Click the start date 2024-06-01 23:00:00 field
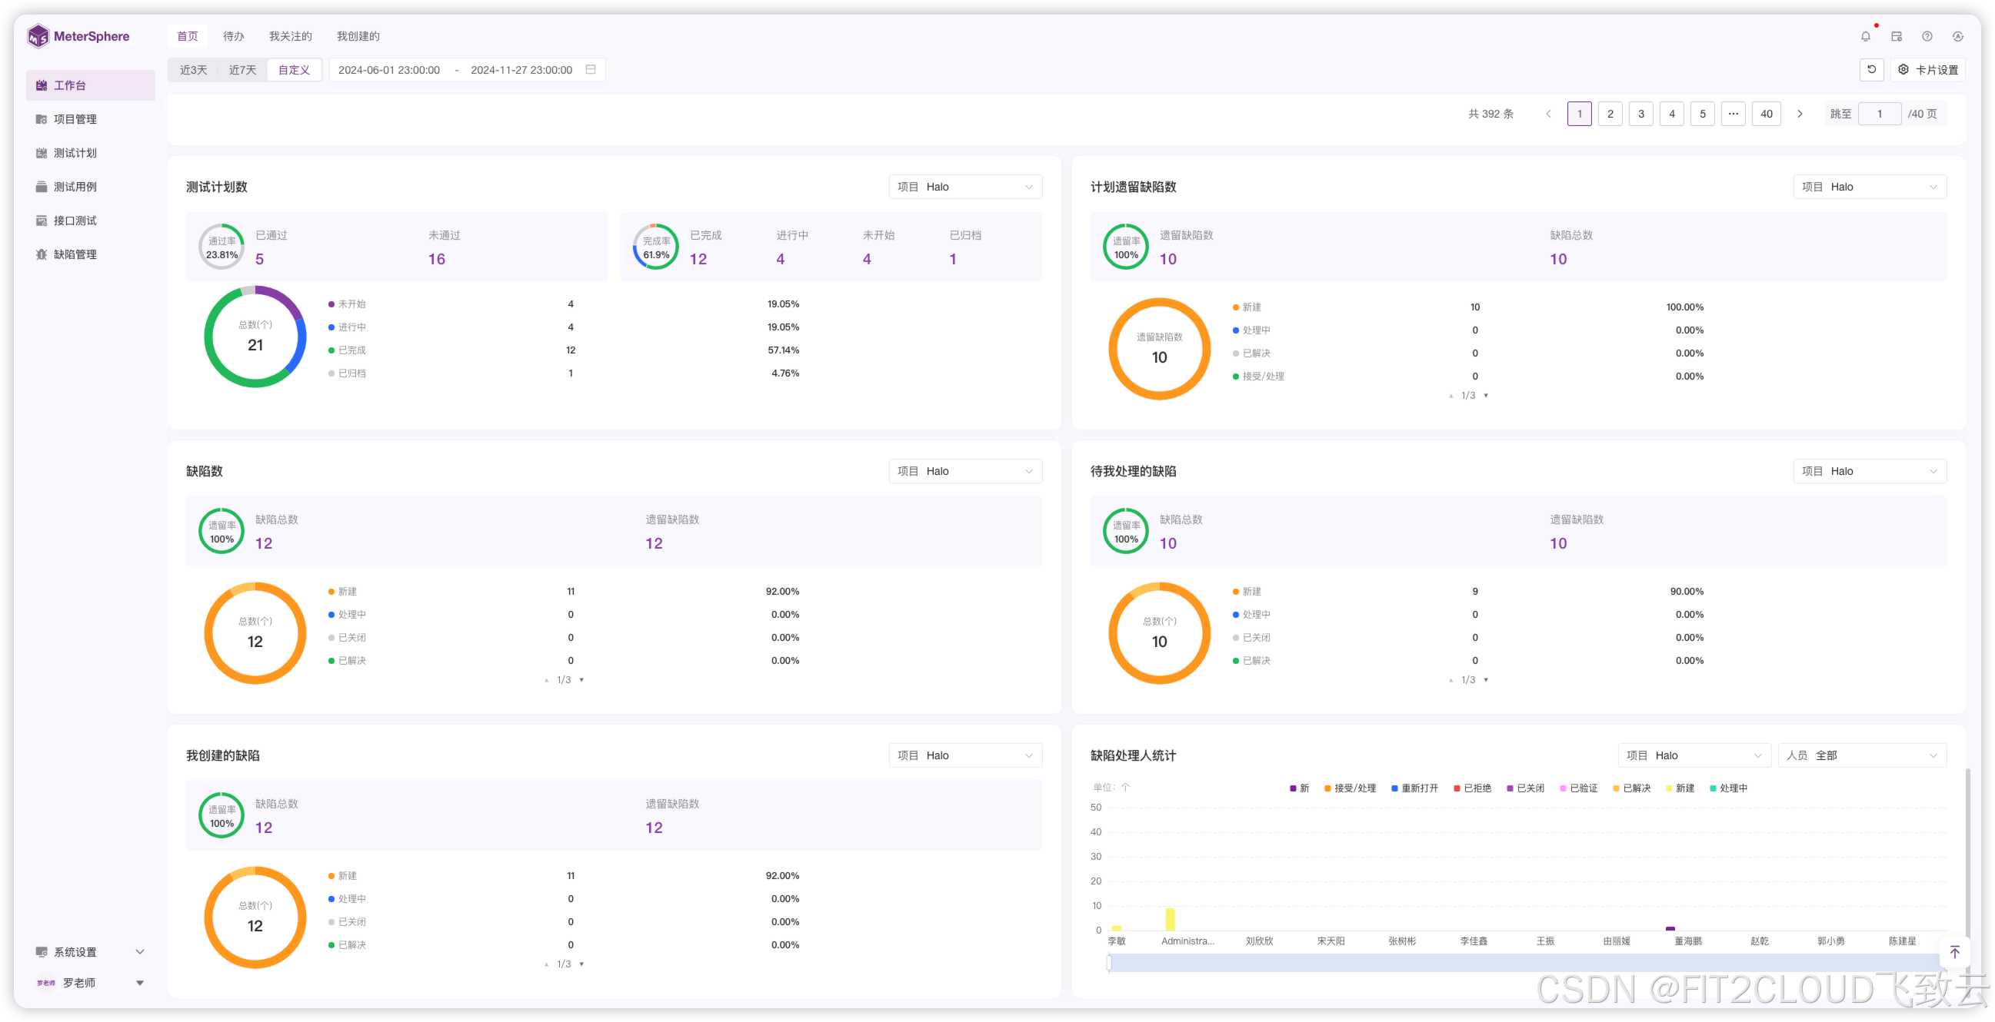Image resolution: width=1995 pixels, height=1022 pixels. pyautogui.click(x=389, y=70)
